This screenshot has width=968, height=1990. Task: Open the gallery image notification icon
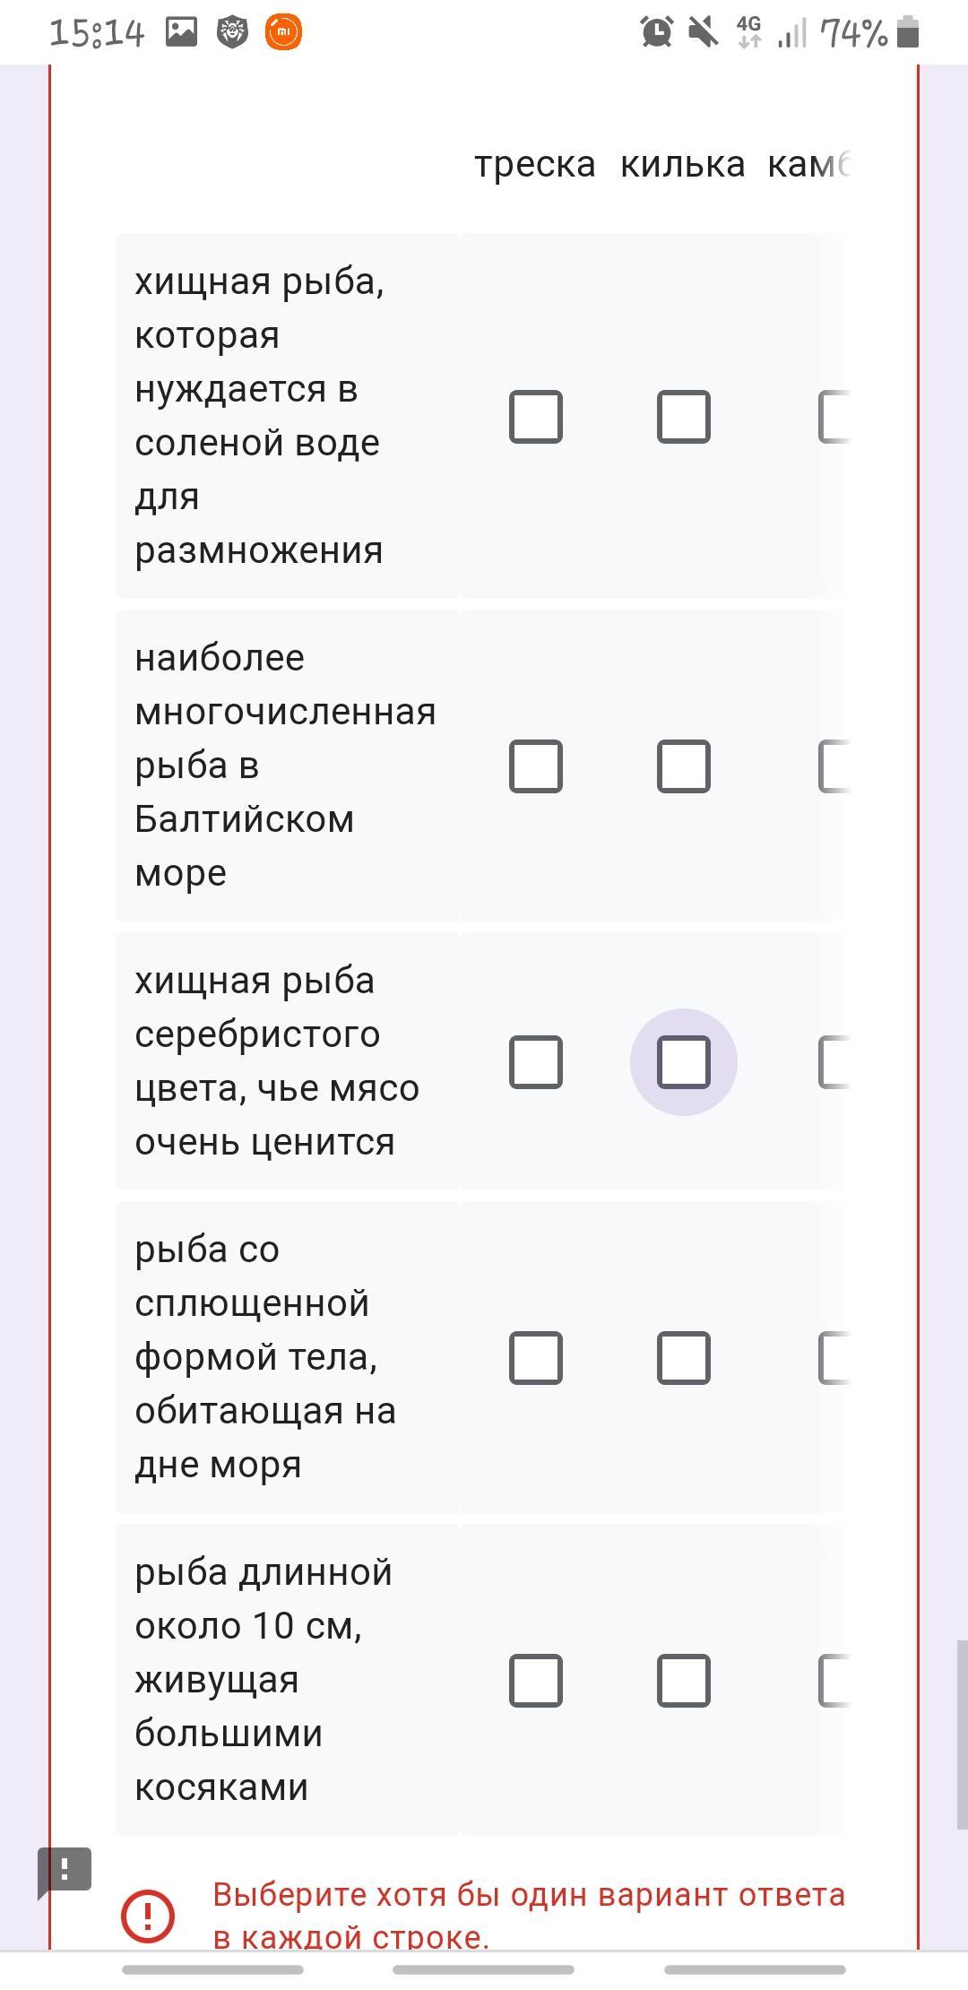[x=181, y=32]
